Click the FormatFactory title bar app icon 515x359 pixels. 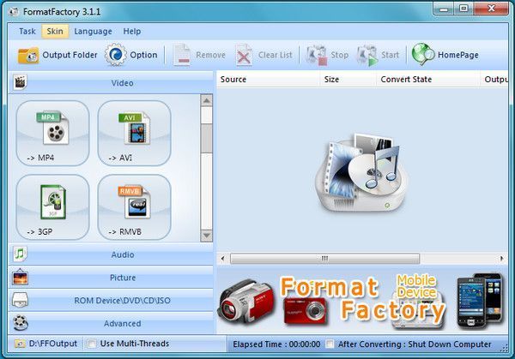14,12
